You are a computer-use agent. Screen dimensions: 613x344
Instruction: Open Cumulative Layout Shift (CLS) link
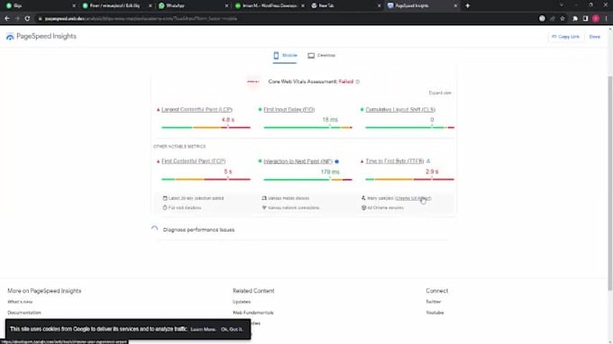click(x=400, y=110)
